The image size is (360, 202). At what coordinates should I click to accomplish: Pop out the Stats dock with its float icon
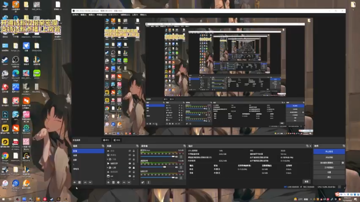point(307,146)
